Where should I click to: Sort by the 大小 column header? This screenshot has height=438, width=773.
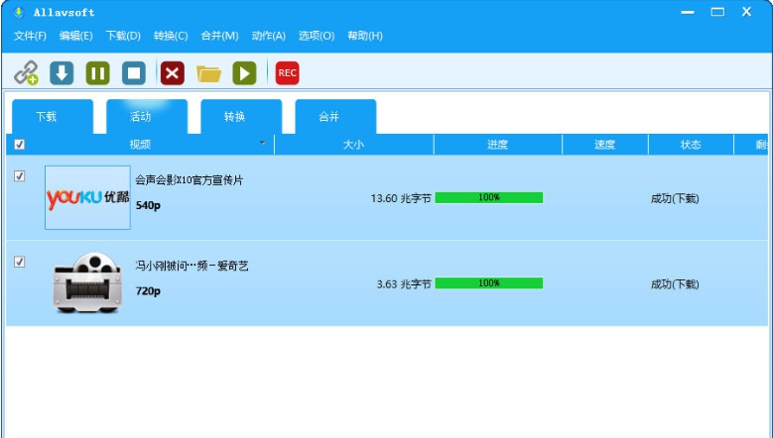[353, 145]
